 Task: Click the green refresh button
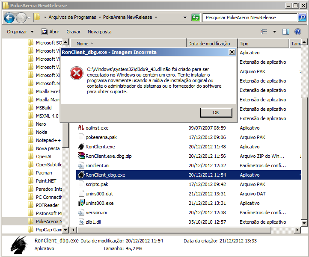(x=196, y=18)
